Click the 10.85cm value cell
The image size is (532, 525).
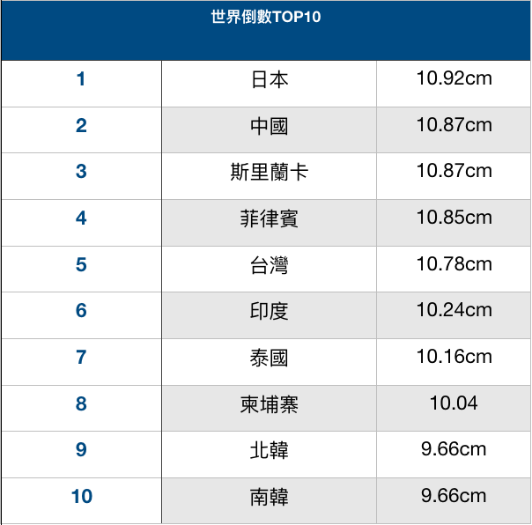click(454, 218)
